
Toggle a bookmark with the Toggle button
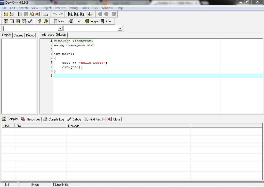91,21
